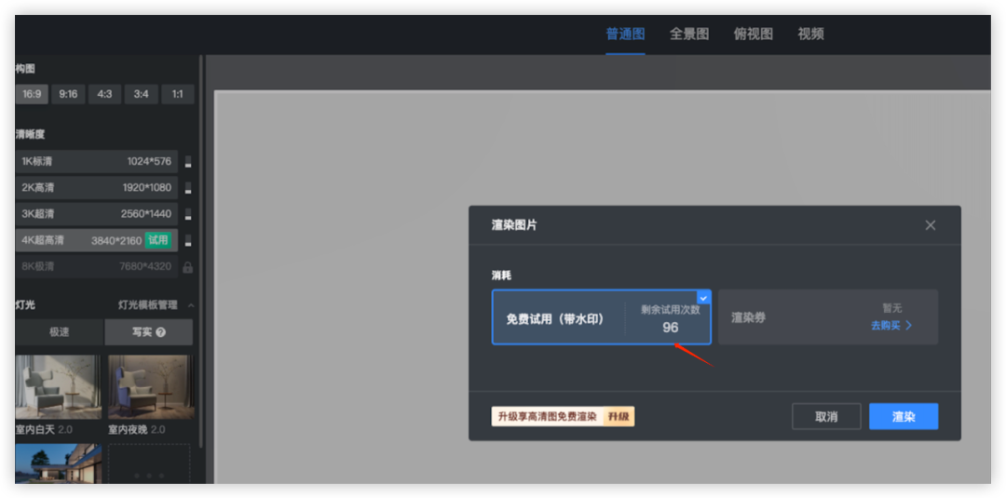Click the icon beside 1K标清 row
1006x498 pixels.
tap(188, 162)
